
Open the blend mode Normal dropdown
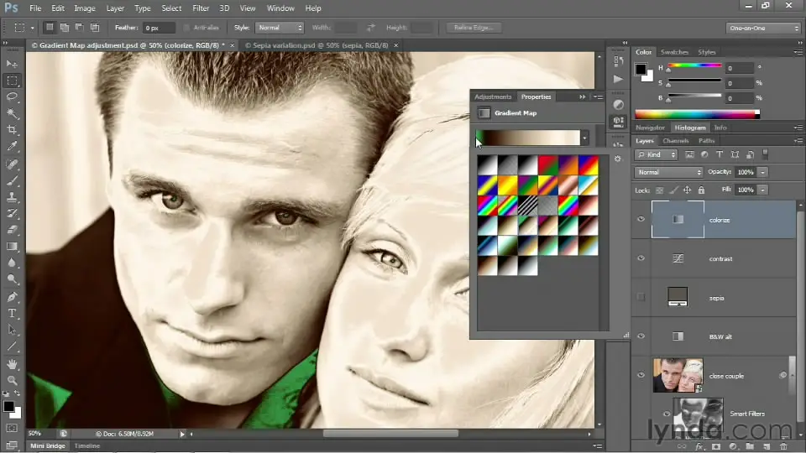click(x=669, y=172)
